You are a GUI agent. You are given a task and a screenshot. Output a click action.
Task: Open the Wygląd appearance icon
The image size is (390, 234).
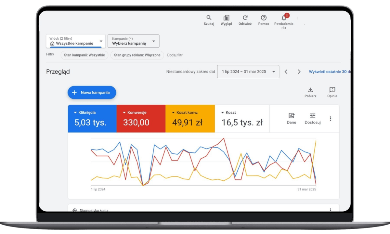pos(226,18)
